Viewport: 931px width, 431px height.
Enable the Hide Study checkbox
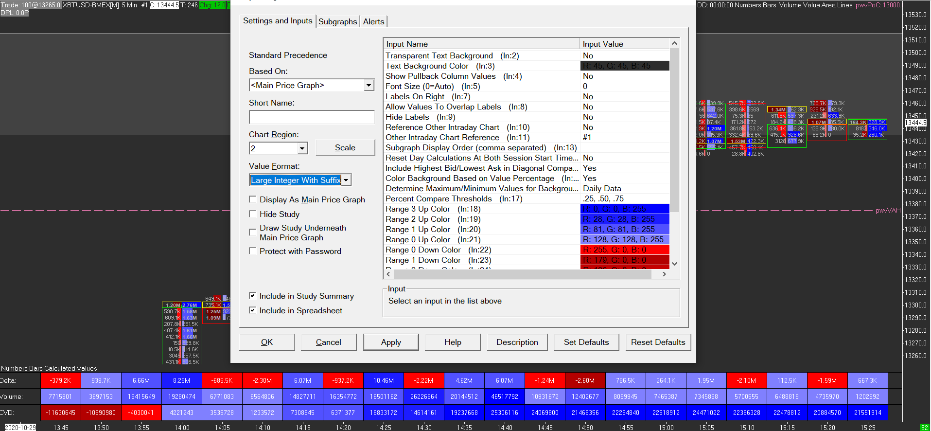point(252,214)
